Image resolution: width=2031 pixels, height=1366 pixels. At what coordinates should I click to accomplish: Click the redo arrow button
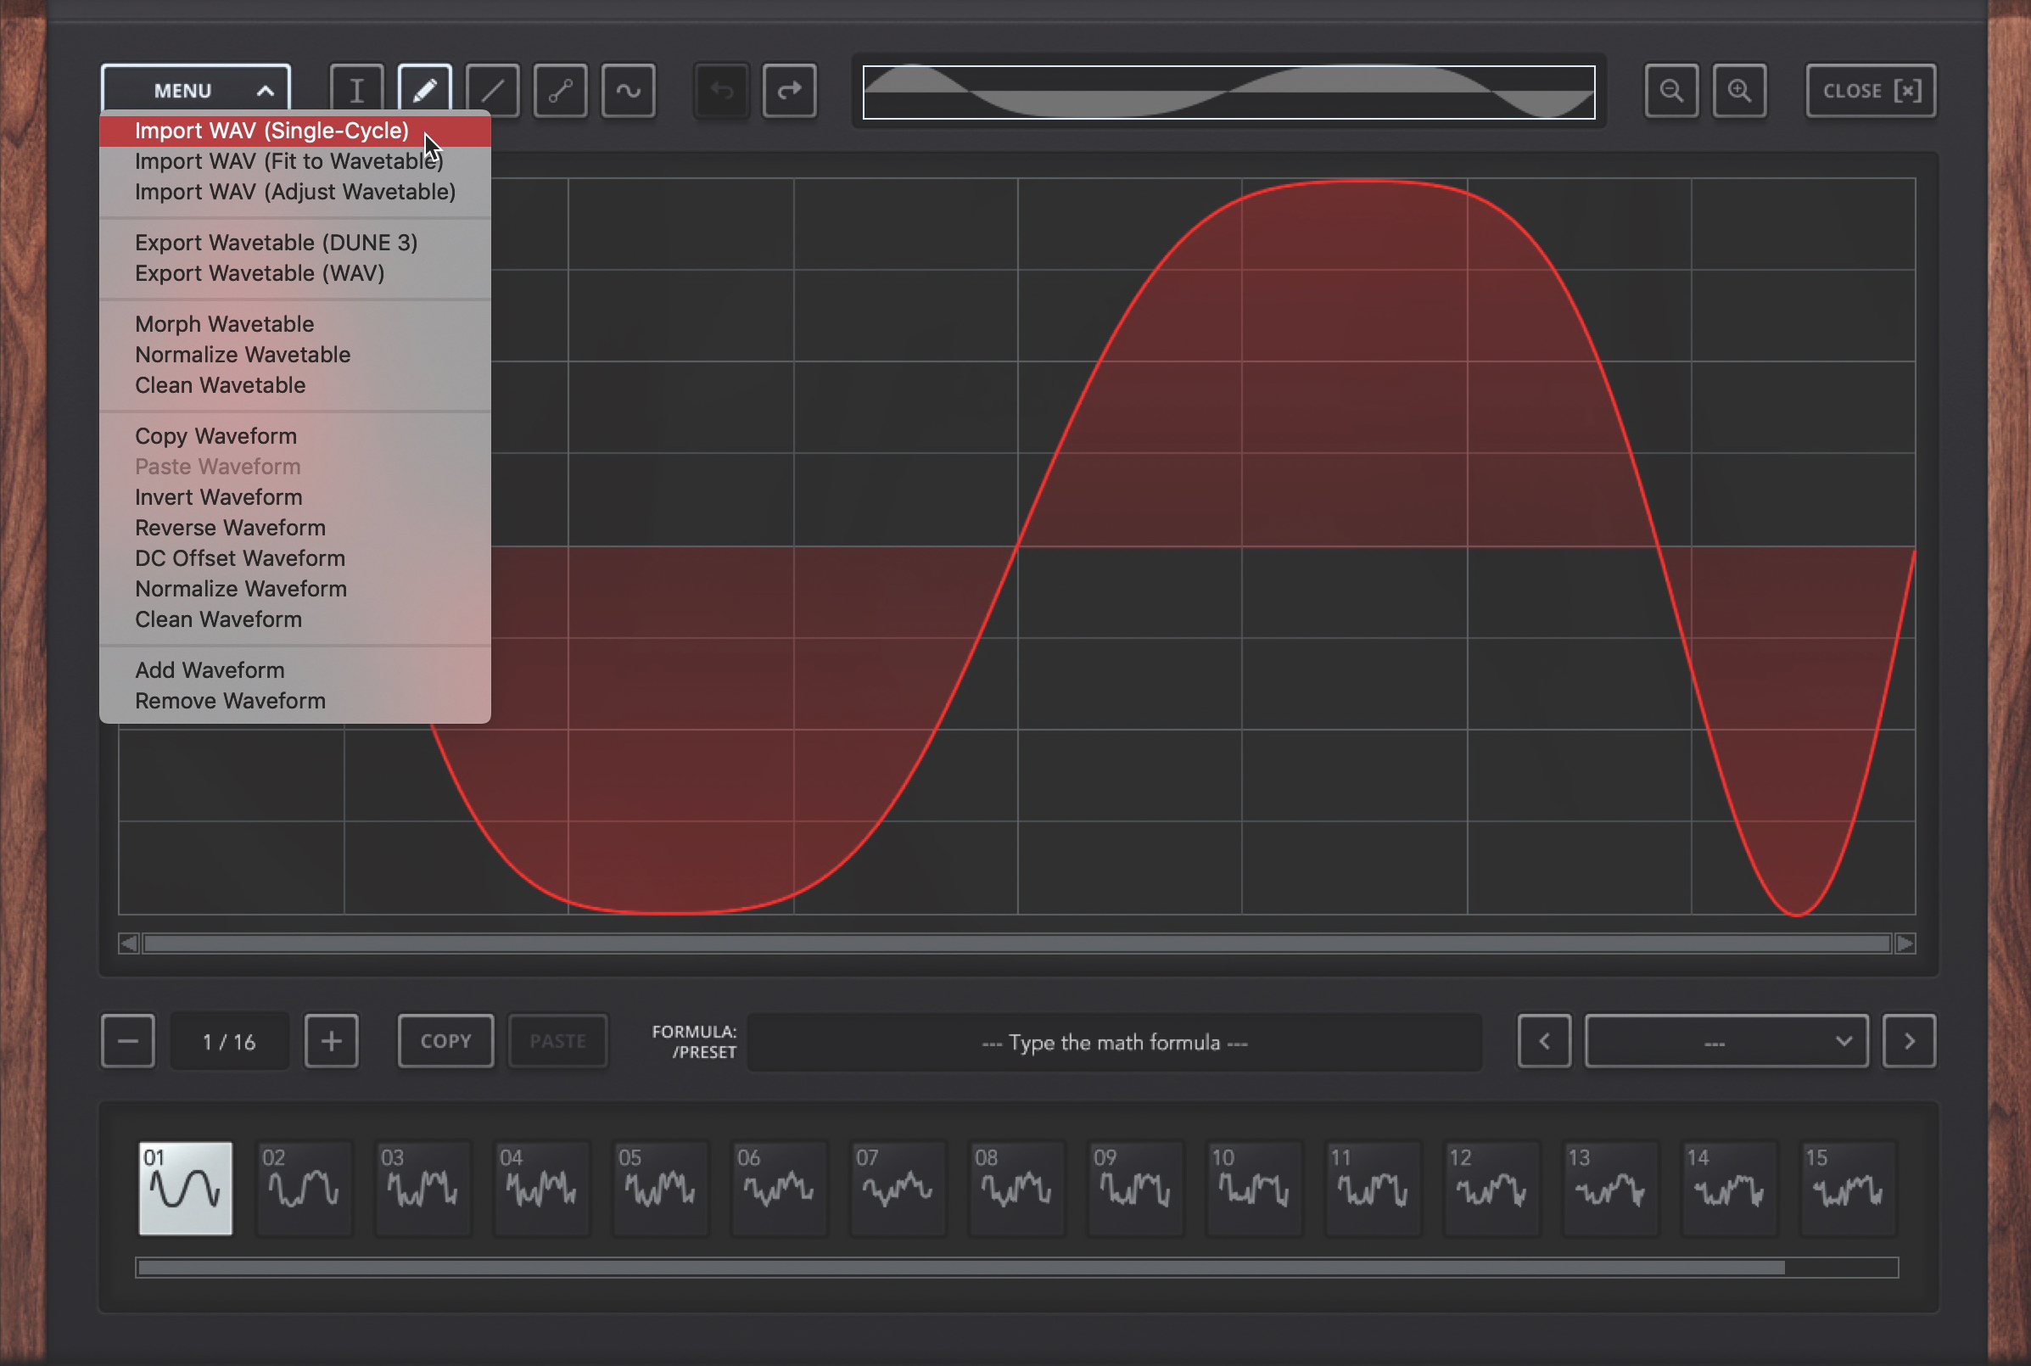789,91
